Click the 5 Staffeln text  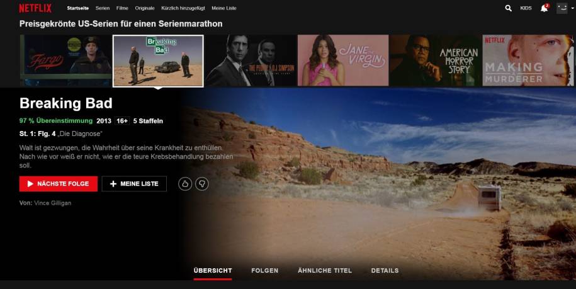click(148, 121)
